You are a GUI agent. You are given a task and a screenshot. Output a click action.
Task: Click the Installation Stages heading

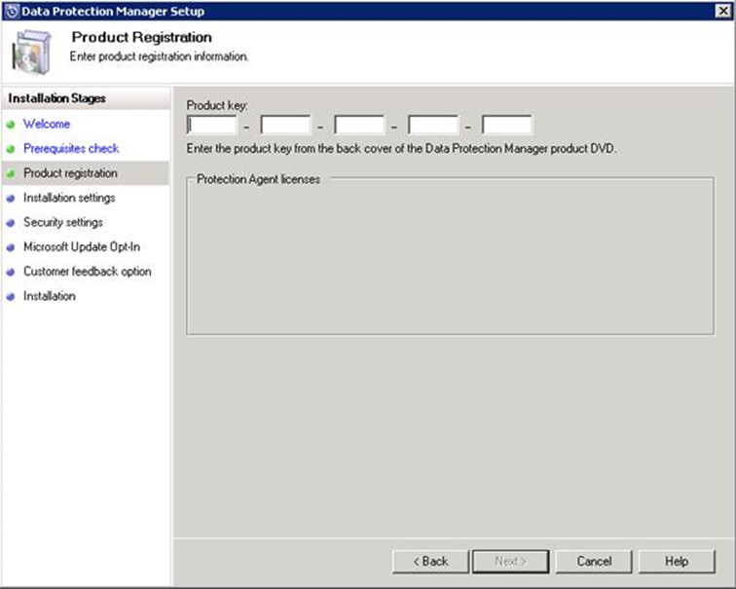[56, 98]
